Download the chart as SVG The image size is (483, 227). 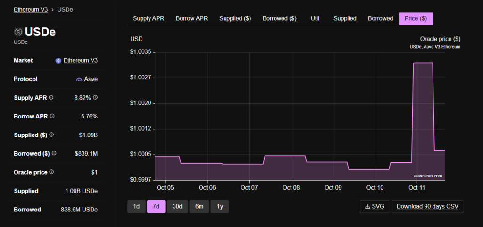pyautogui.click(x=375, y=206)
